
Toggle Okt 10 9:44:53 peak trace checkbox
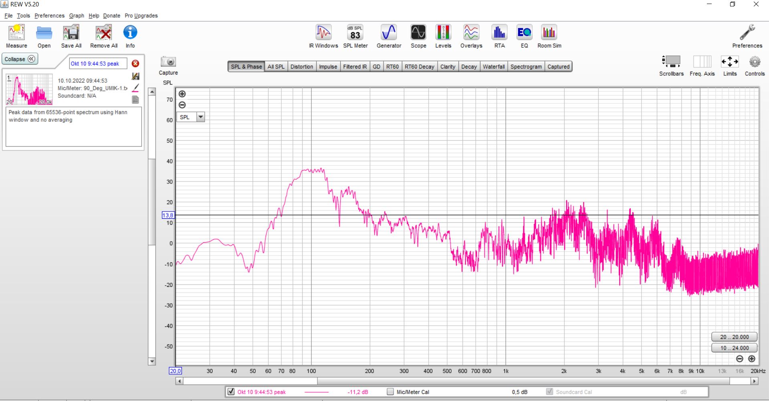[x=231, y=391]
